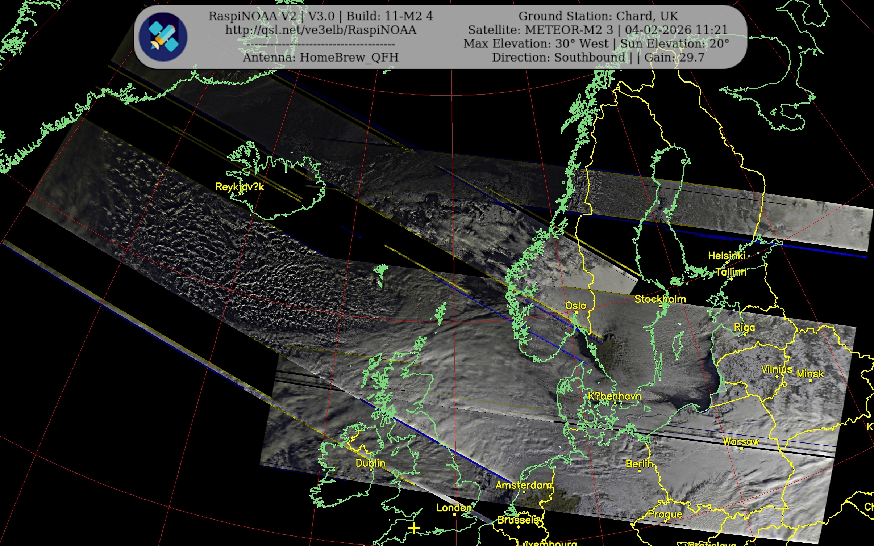Click the Reykjavik city label

pyautogui.click(x=240, y=187)
